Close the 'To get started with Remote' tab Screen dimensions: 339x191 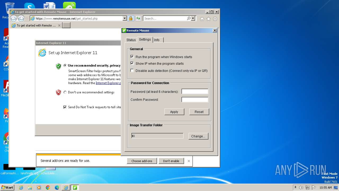(x=59, y=25)
